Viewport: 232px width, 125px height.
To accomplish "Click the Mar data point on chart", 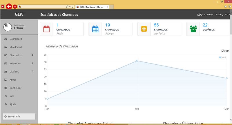I will pos(227,78).
